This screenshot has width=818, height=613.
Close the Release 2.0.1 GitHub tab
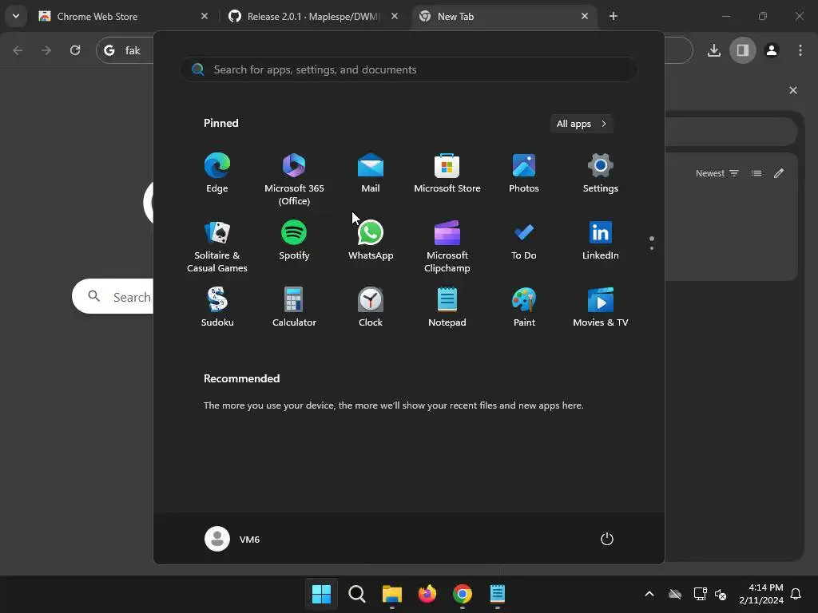[395, 16]
